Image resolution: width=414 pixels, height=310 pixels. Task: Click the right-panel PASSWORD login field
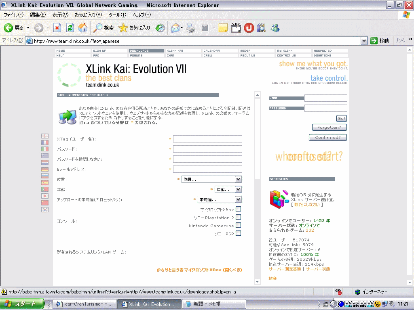tap(326, 108)
